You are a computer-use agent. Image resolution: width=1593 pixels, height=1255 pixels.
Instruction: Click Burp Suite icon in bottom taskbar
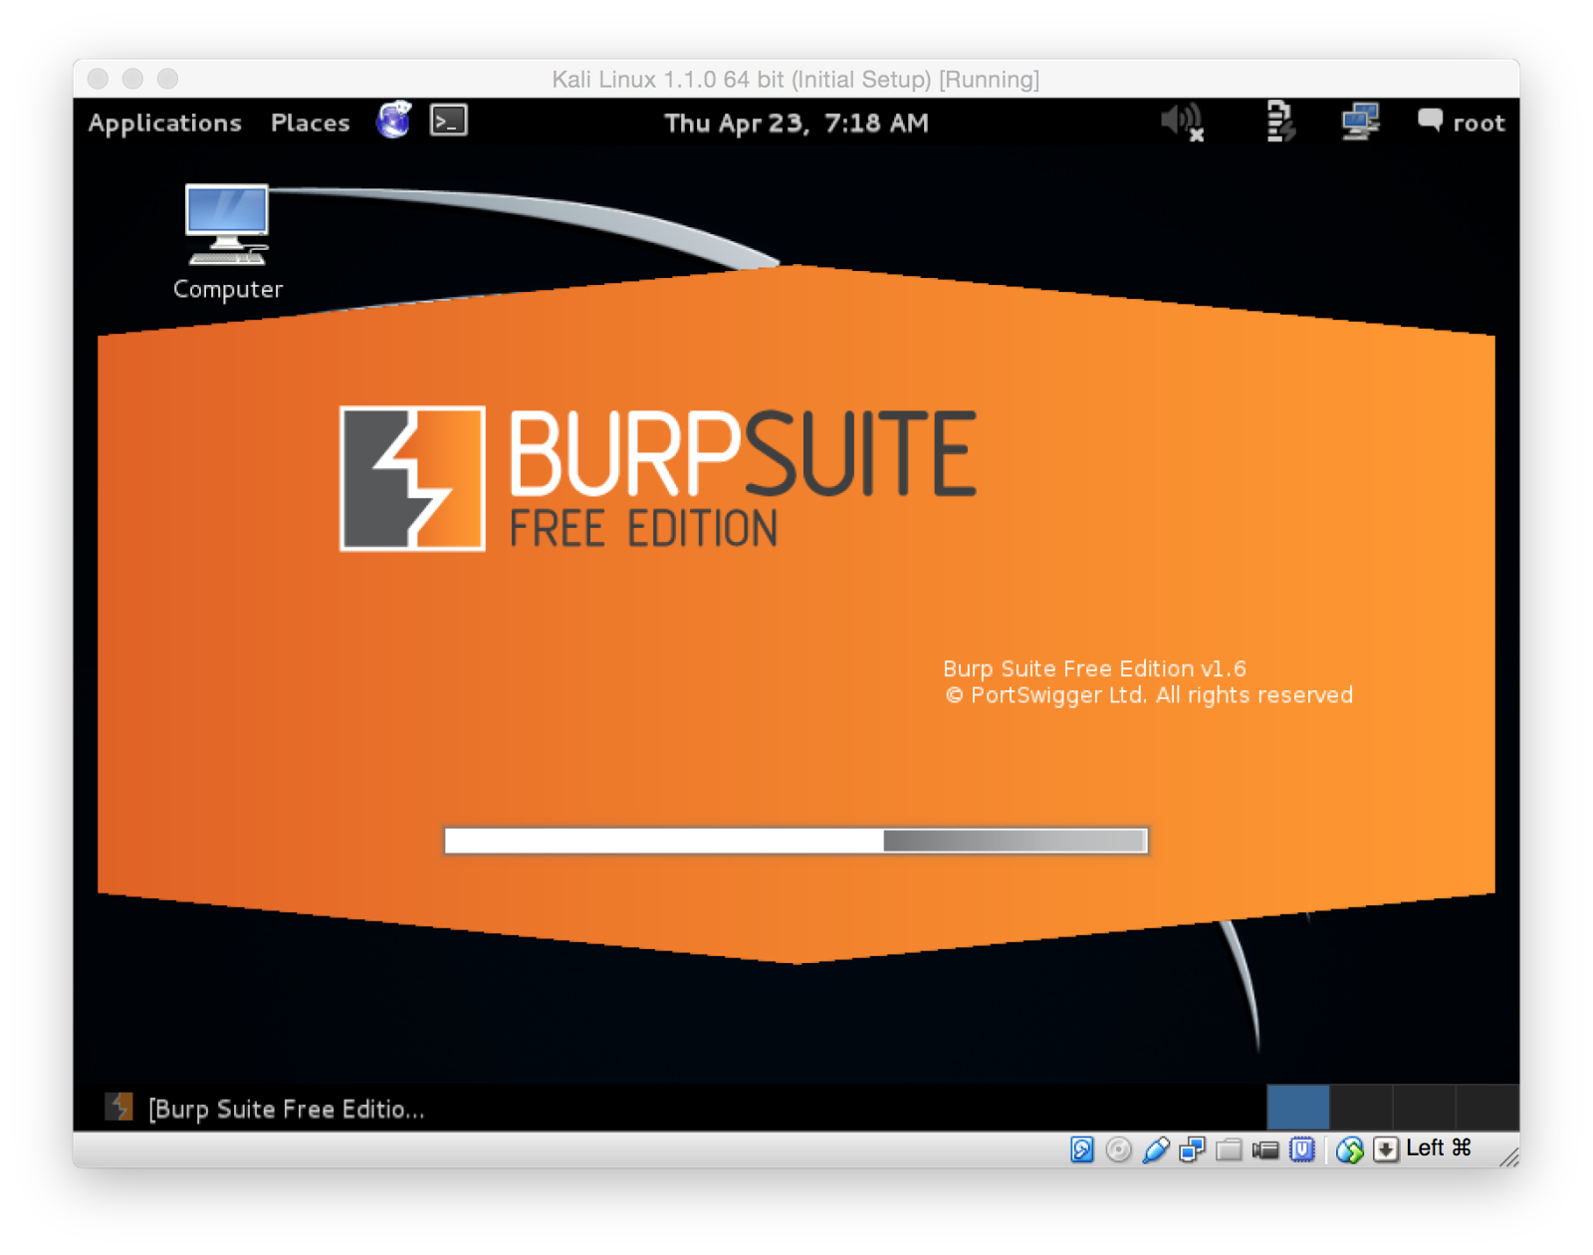(118, 1107)
